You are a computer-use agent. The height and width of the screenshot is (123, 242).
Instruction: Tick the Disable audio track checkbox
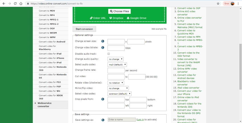coord(109,54)
